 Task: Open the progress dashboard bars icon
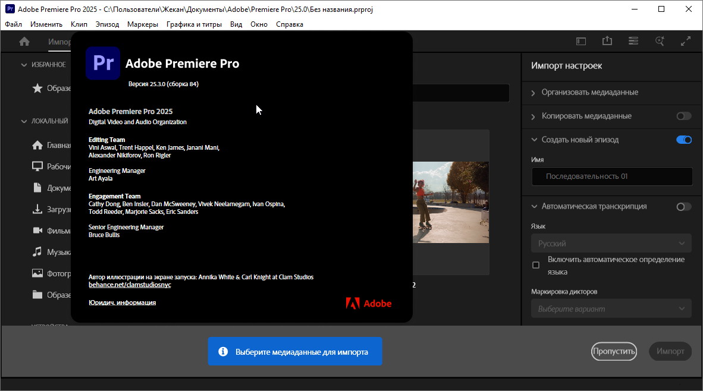click(633, 41)
